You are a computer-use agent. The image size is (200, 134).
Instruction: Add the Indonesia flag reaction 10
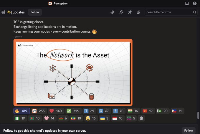[x=118, y=118]
